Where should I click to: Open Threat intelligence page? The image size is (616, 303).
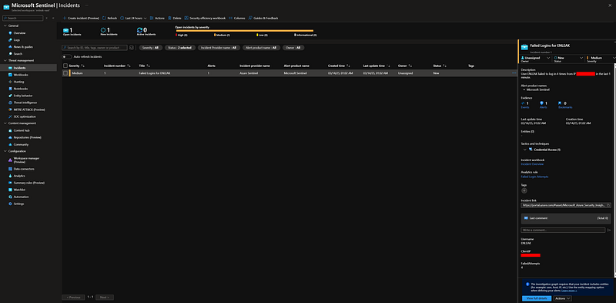point(25,103)
